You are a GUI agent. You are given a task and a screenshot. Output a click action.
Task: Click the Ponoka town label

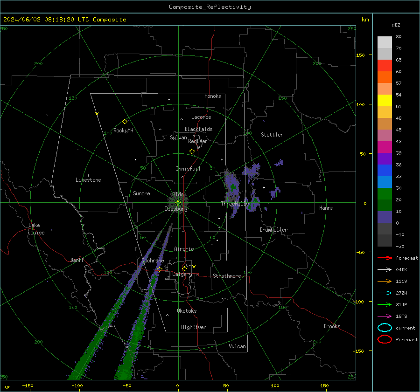(x=213, y=96)
